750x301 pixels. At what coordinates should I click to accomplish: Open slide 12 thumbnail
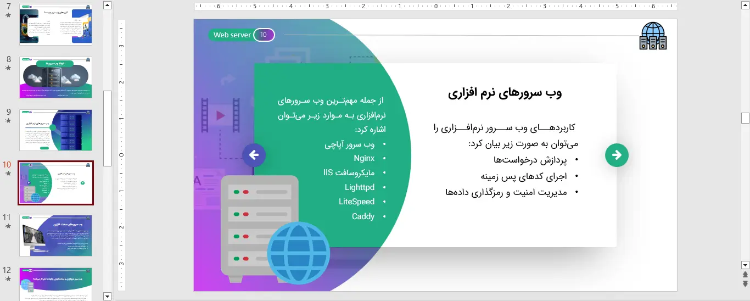pyautogui.click(x=55, y=284)
